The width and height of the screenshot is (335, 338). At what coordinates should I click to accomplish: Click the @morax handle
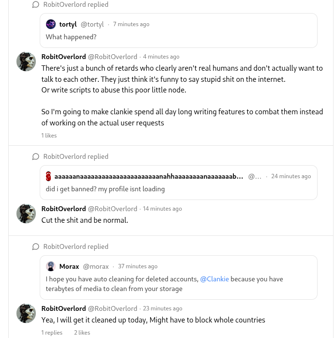click(x=96, y=266)
